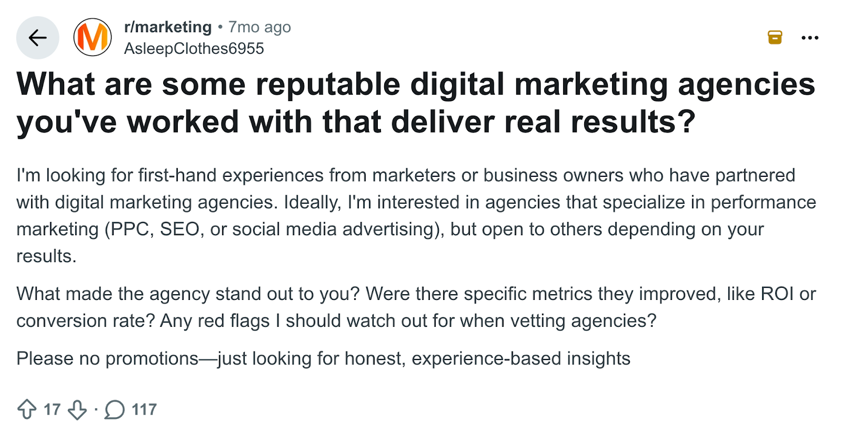Open the archived status details
Image resolution: width=842 pixels, height=441 pixels.
(x=774, y=37)
